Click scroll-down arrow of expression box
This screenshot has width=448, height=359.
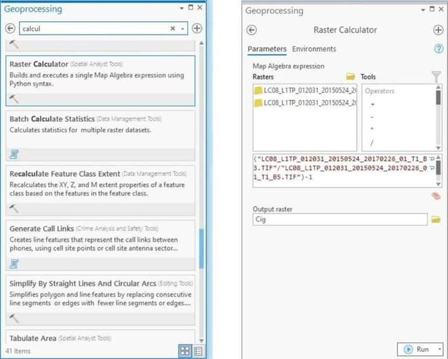click(438, 184)
